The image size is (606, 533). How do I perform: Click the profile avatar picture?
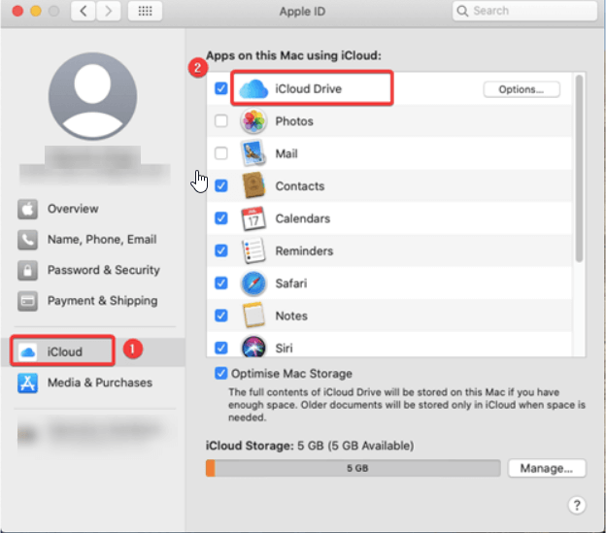coord(93,96)
